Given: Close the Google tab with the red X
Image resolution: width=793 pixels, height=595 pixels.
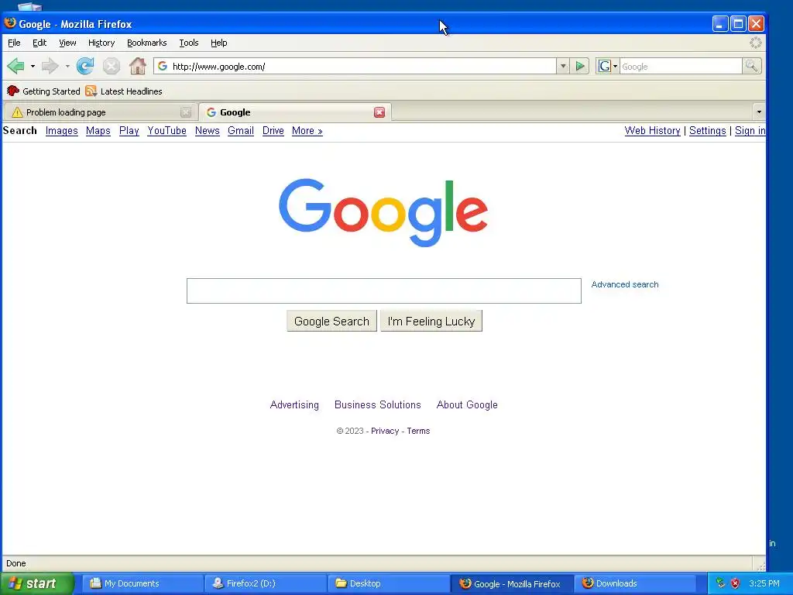Looking at the screenshot, I should (x=379, y=112).
